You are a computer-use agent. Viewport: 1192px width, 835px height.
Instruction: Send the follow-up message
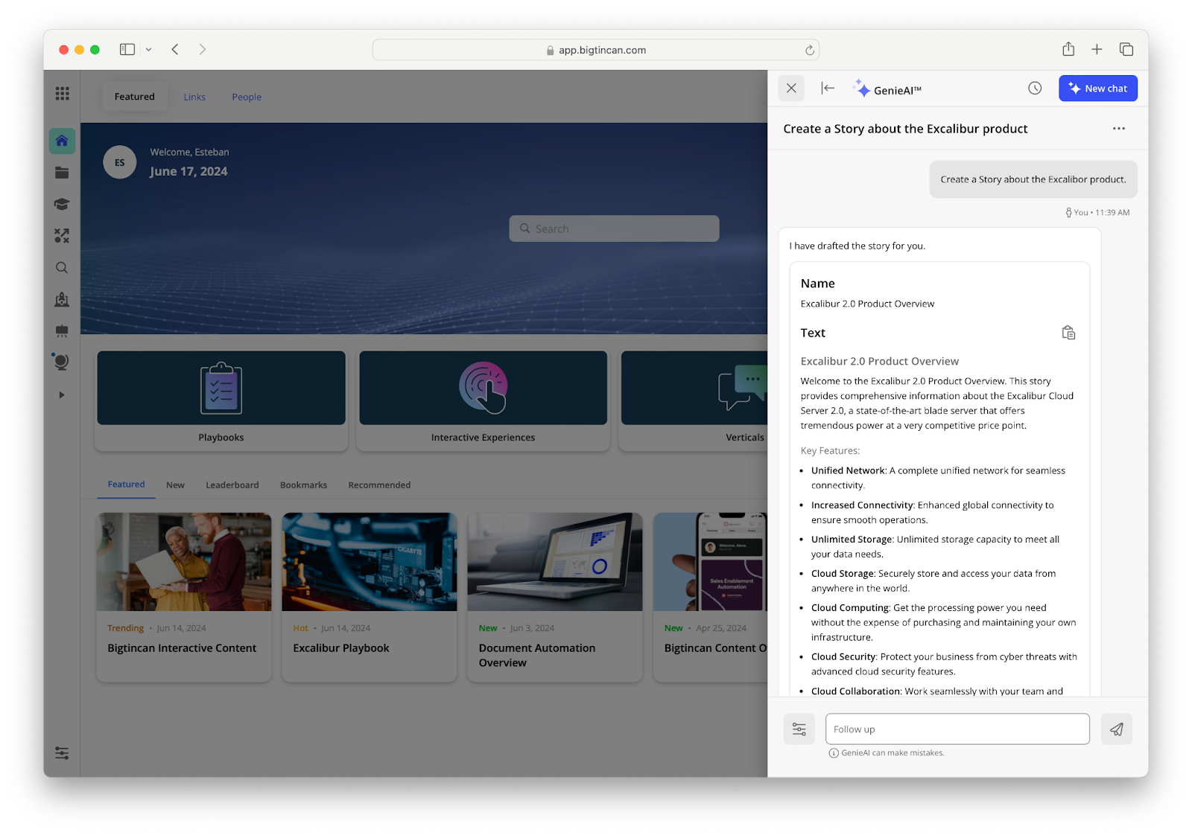[1116, 729]
